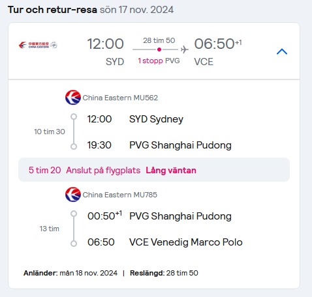This screenshot has width=312, height=297.
Task: Click 'Lång väntan' warning text
Action: (171, 170)
